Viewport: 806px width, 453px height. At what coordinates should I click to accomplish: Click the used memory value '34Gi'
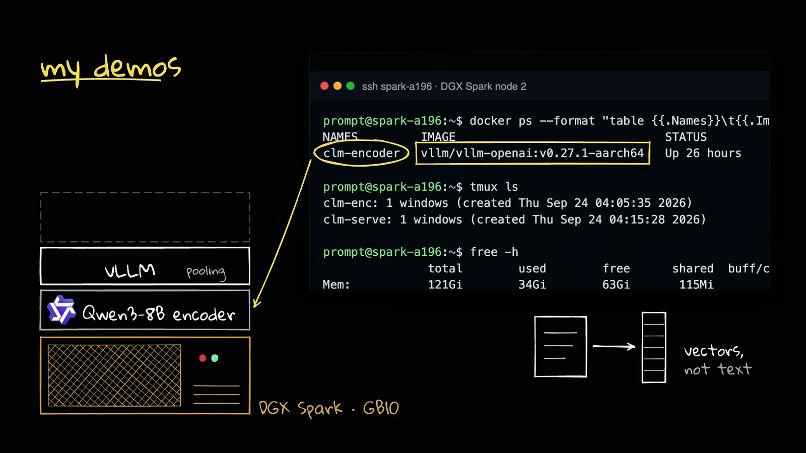click(x=532, y=284)
